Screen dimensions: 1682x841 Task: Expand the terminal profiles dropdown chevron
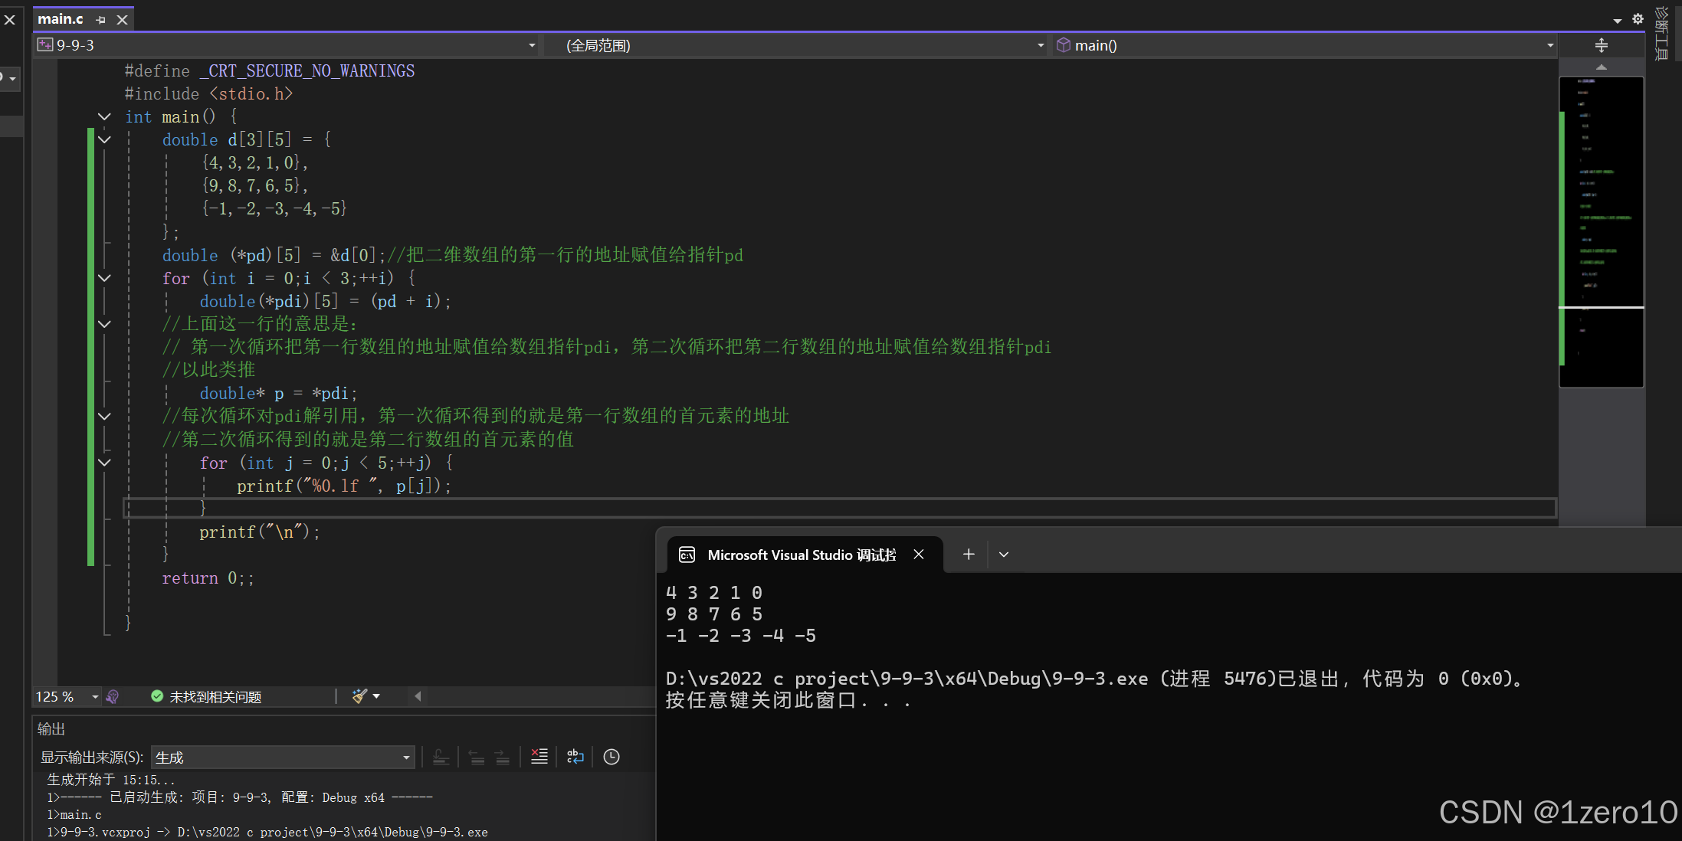pyautogui.click(x=1004, y=554)
